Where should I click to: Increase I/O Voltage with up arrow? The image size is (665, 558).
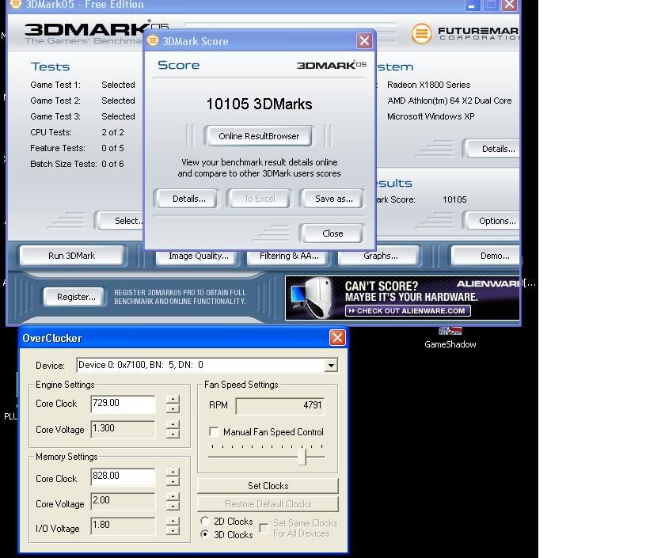(173, 522)
